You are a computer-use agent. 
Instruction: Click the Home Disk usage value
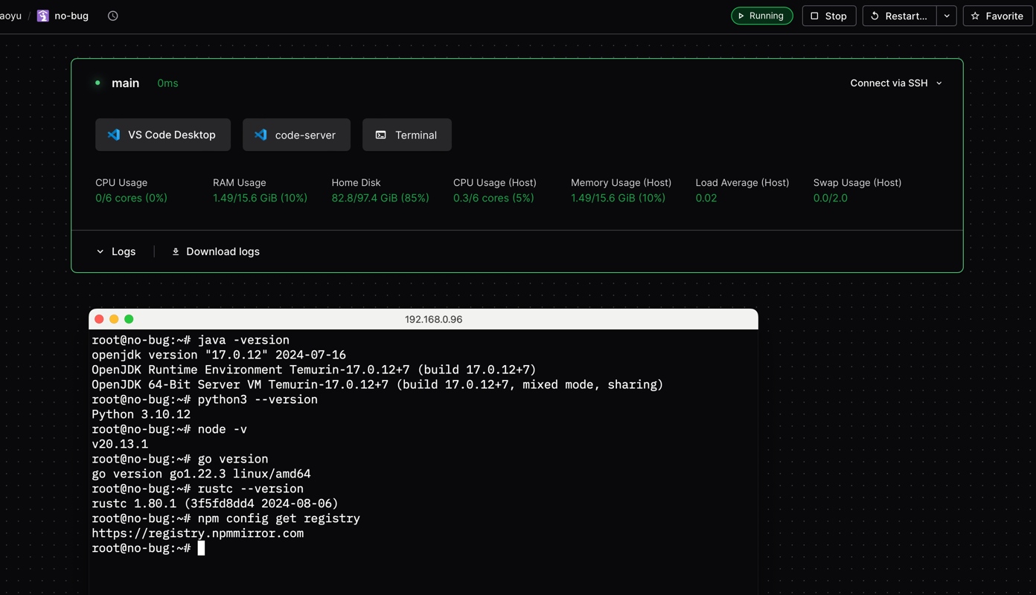pyautogui.click(x=380, y=198)
